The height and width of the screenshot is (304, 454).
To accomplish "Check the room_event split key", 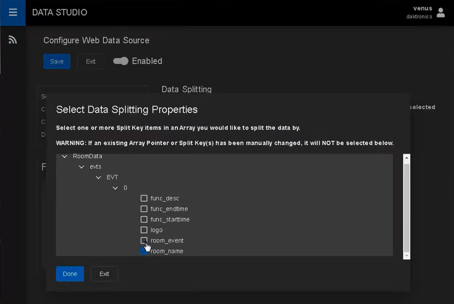I will 144,240.
